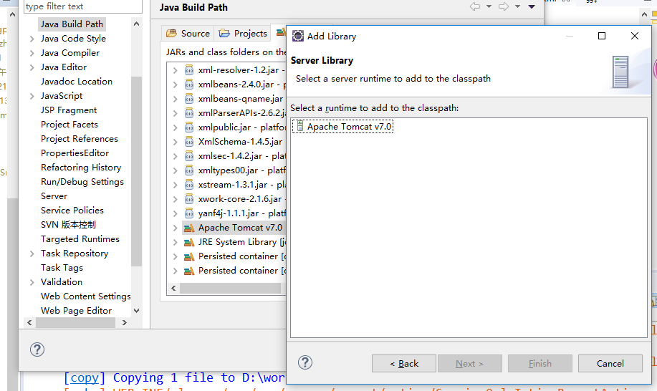Expand the Task Repository tree node

(x=32, y=254)
